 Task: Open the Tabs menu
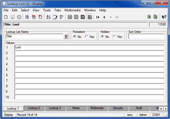coord(57,10)
